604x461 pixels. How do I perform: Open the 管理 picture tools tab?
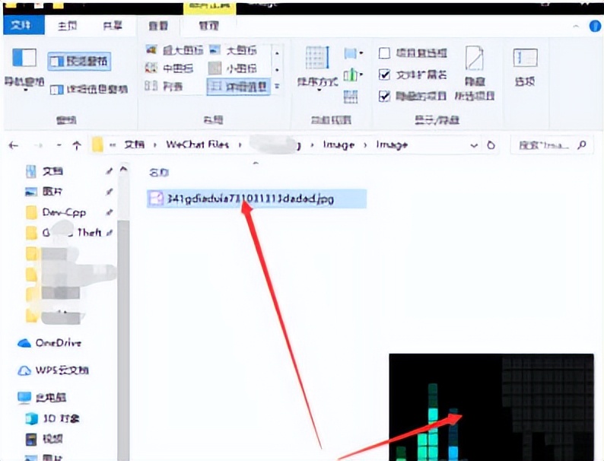[208, 26]
